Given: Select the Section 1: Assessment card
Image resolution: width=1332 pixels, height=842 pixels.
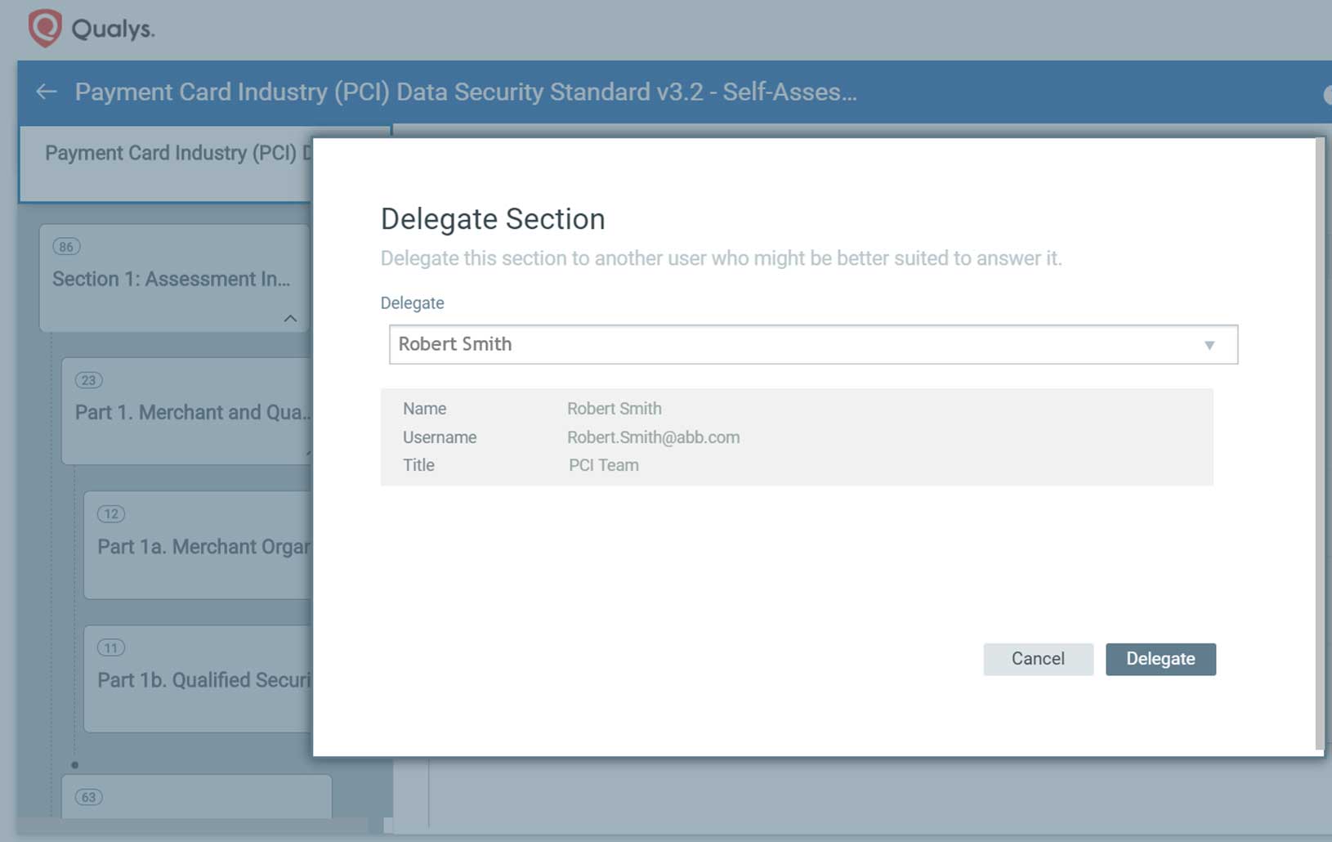Looking at the screenshot, I should pyautogui.click(x=172, y=279).
